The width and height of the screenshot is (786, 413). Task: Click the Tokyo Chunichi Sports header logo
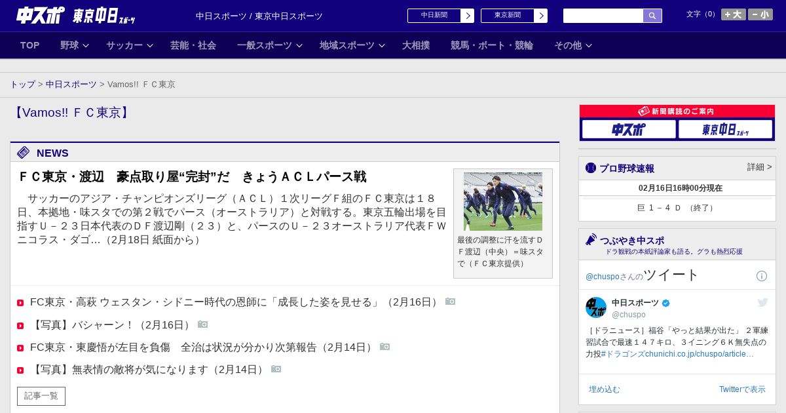[103, 16]
